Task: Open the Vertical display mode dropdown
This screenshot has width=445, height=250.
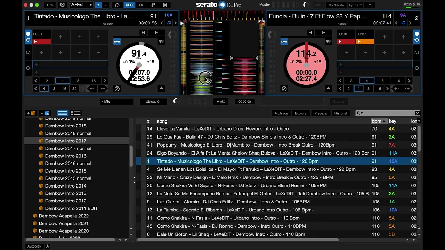Action: (81, 5)
